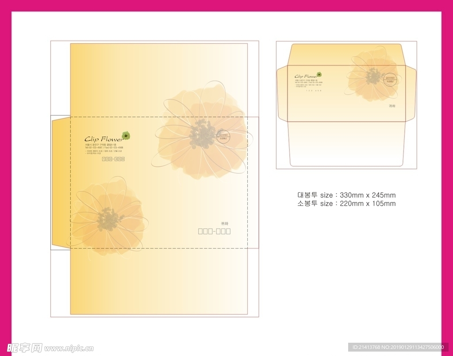Select the small envelope's bottom white flap
Viewport: 453px width, 356px height.
pyautogui.click(x=346, y=144)
